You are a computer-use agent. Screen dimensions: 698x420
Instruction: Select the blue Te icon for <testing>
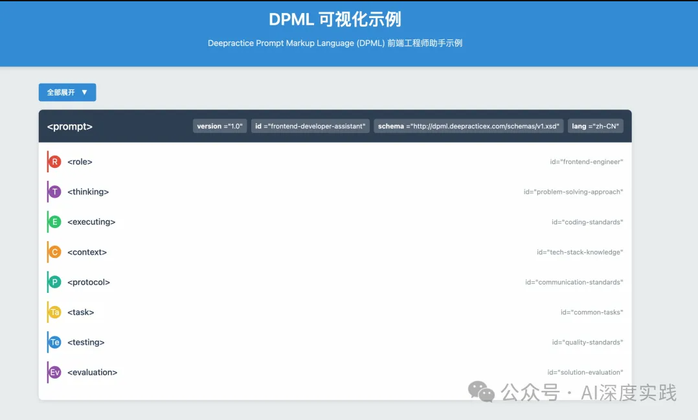pos(54,342)
